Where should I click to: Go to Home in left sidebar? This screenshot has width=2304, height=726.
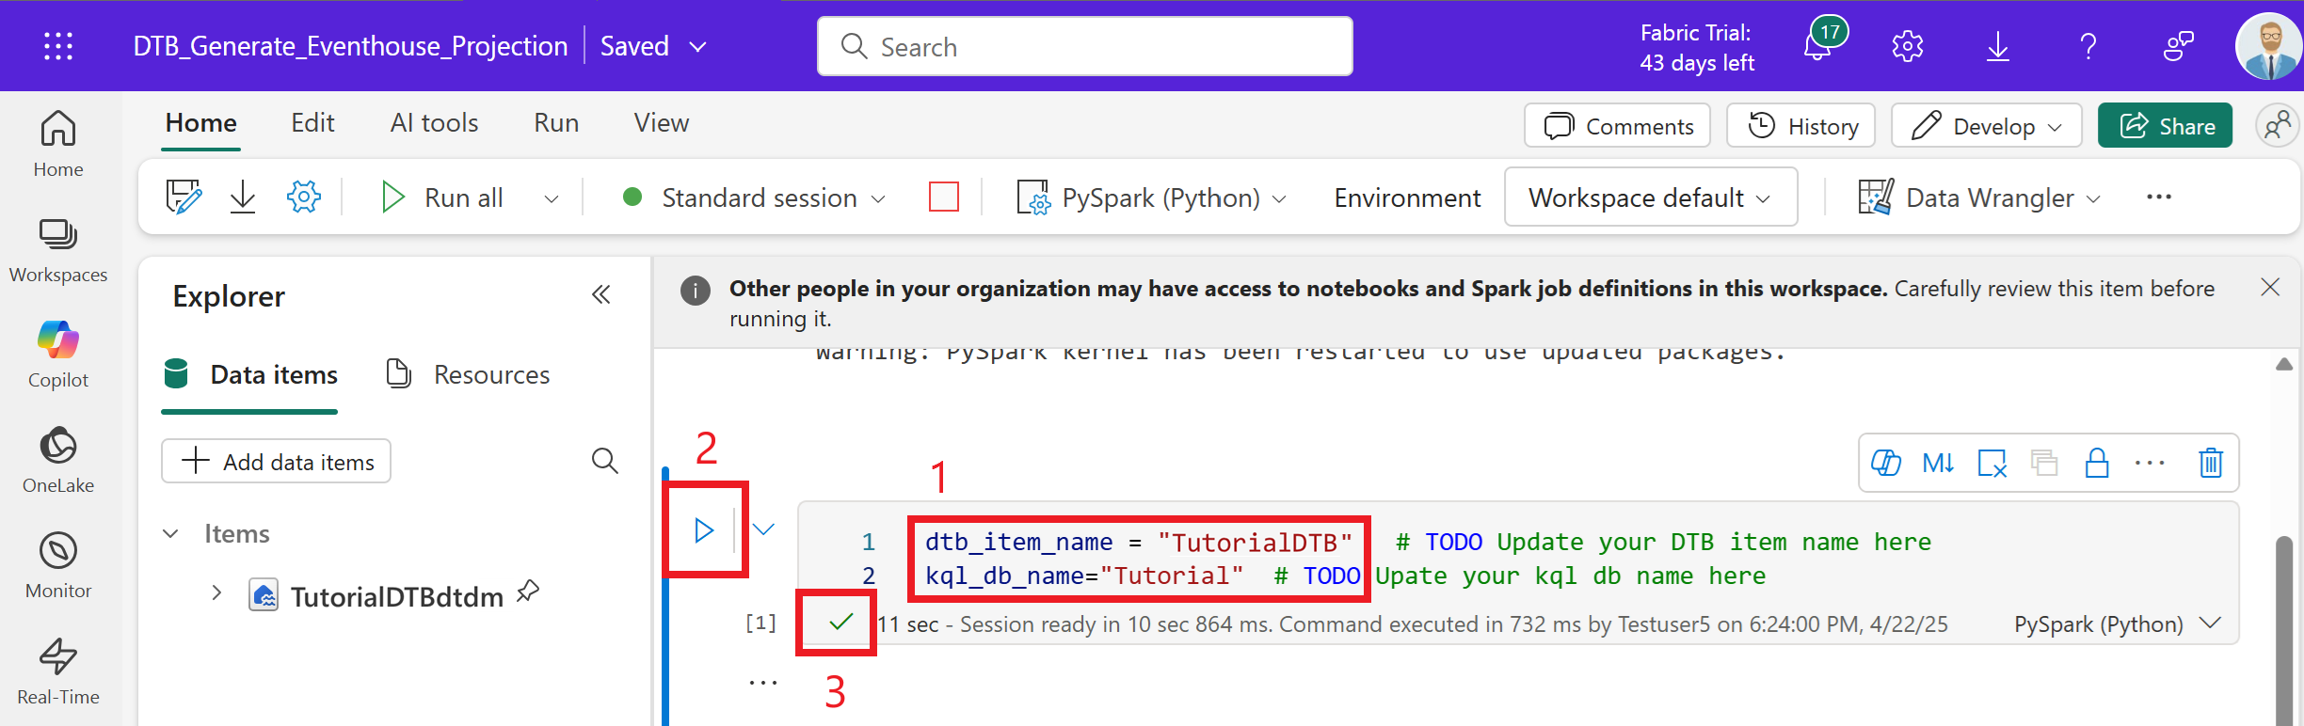point(58,144)
